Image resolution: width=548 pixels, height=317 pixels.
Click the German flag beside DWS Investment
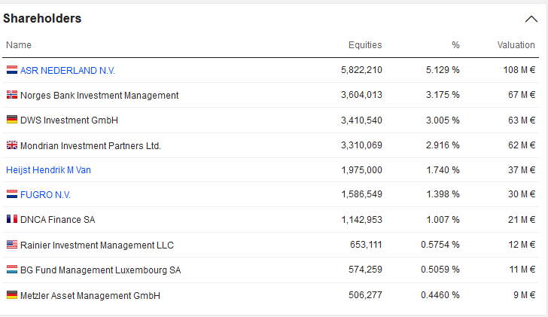click(x=12, y=120)
